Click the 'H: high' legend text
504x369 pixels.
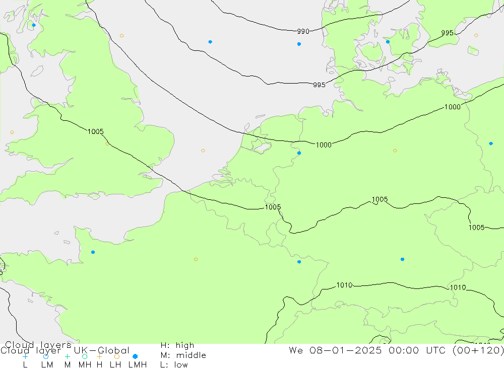tap(177, 345)
